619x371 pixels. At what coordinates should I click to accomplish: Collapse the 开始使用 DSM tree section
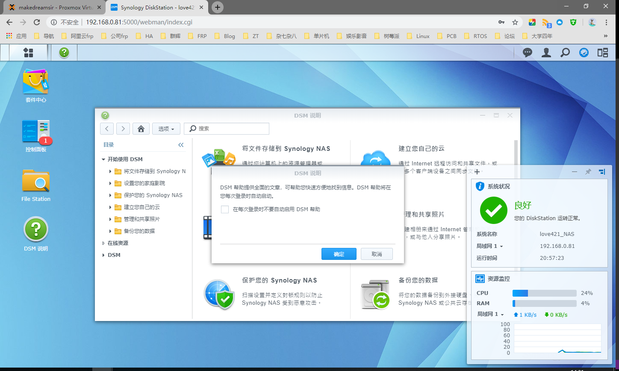[103, 159]
